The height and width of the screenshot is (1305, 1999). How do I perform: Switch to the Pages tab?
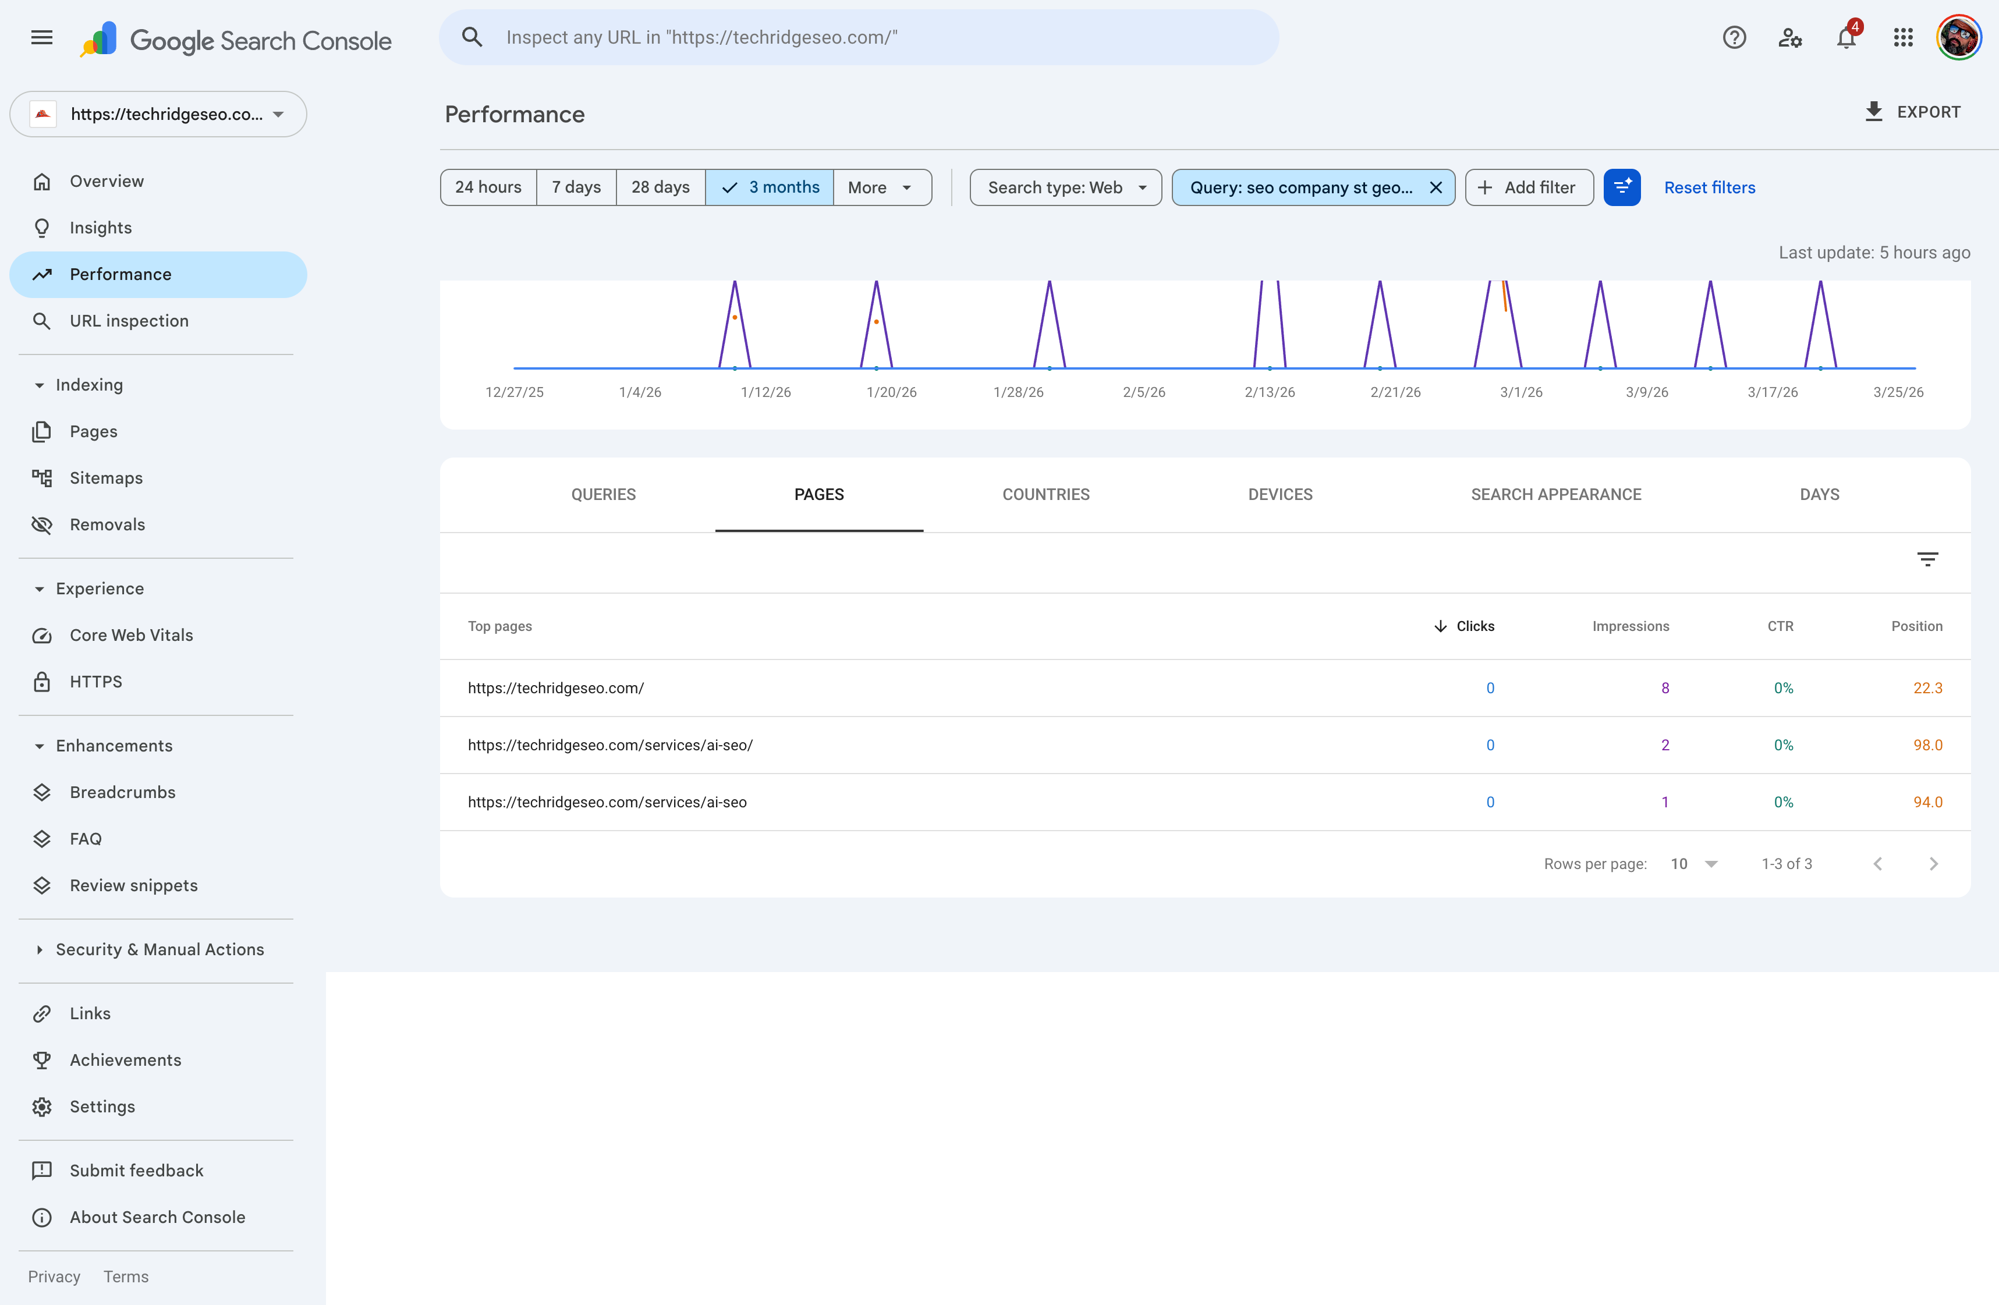[x=819, y=495]
